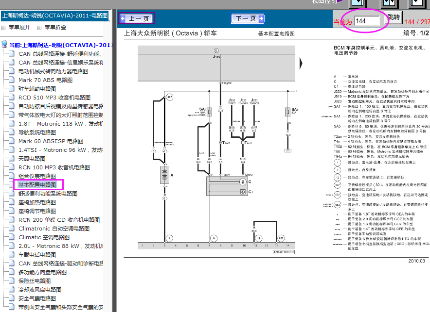Open 带气体放电大灯的大灯照射范围控制 entry
430x312 pixels.
(61, 115)
